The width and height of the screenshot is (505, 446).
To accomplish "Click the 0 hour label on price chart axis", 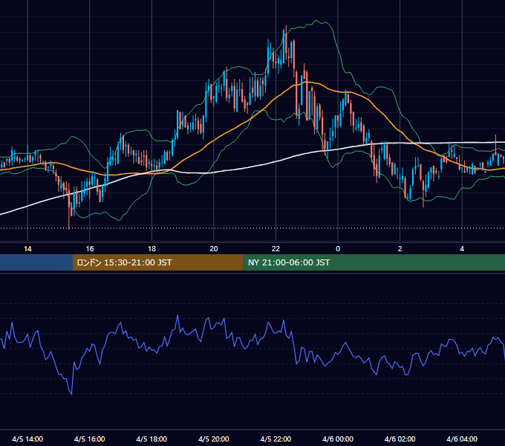I will (x=338, y=249).
